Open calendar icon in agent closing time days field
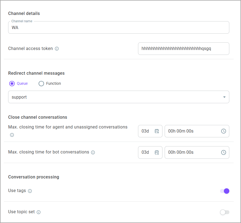Viewport: 241px width, 223px height. 157,131
